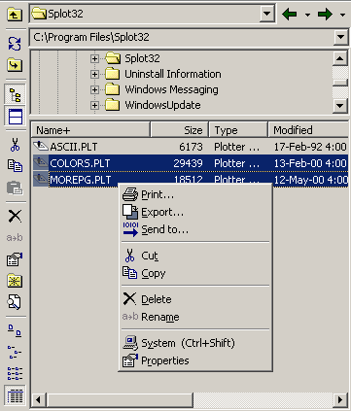Toggle the split pane layout icon
The image size is (351, 411).
click(16, 117)
